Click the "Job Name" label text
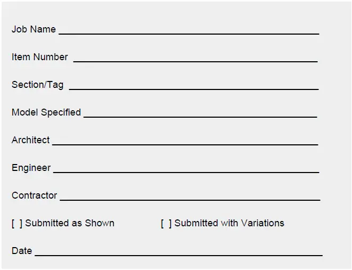Screen dimensions: 352x270 pyautogui.click(x=34, y=29)
